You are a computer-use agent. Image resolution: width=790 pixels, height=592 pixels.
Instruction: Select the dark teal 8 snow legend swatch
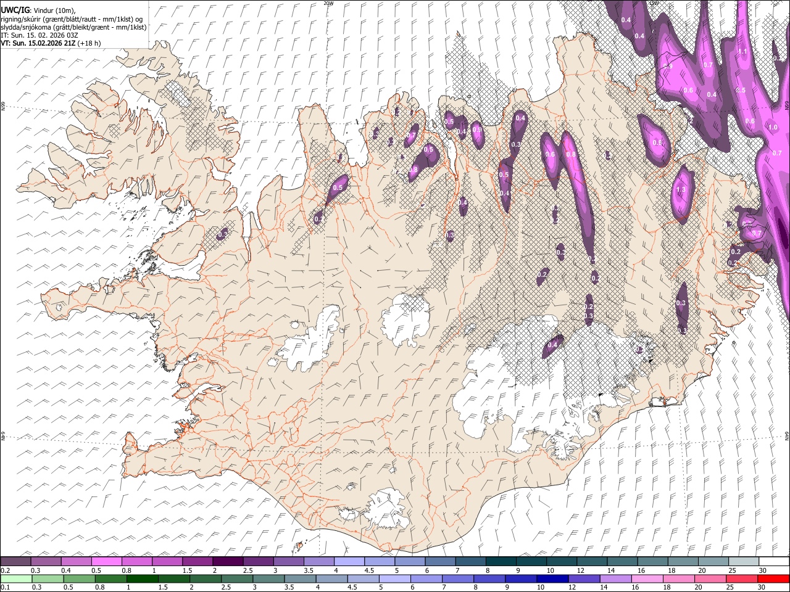coord(501,562)
